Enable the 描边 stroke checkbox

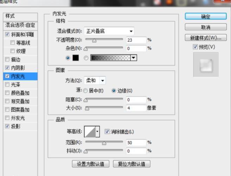[x=8, y=59]
